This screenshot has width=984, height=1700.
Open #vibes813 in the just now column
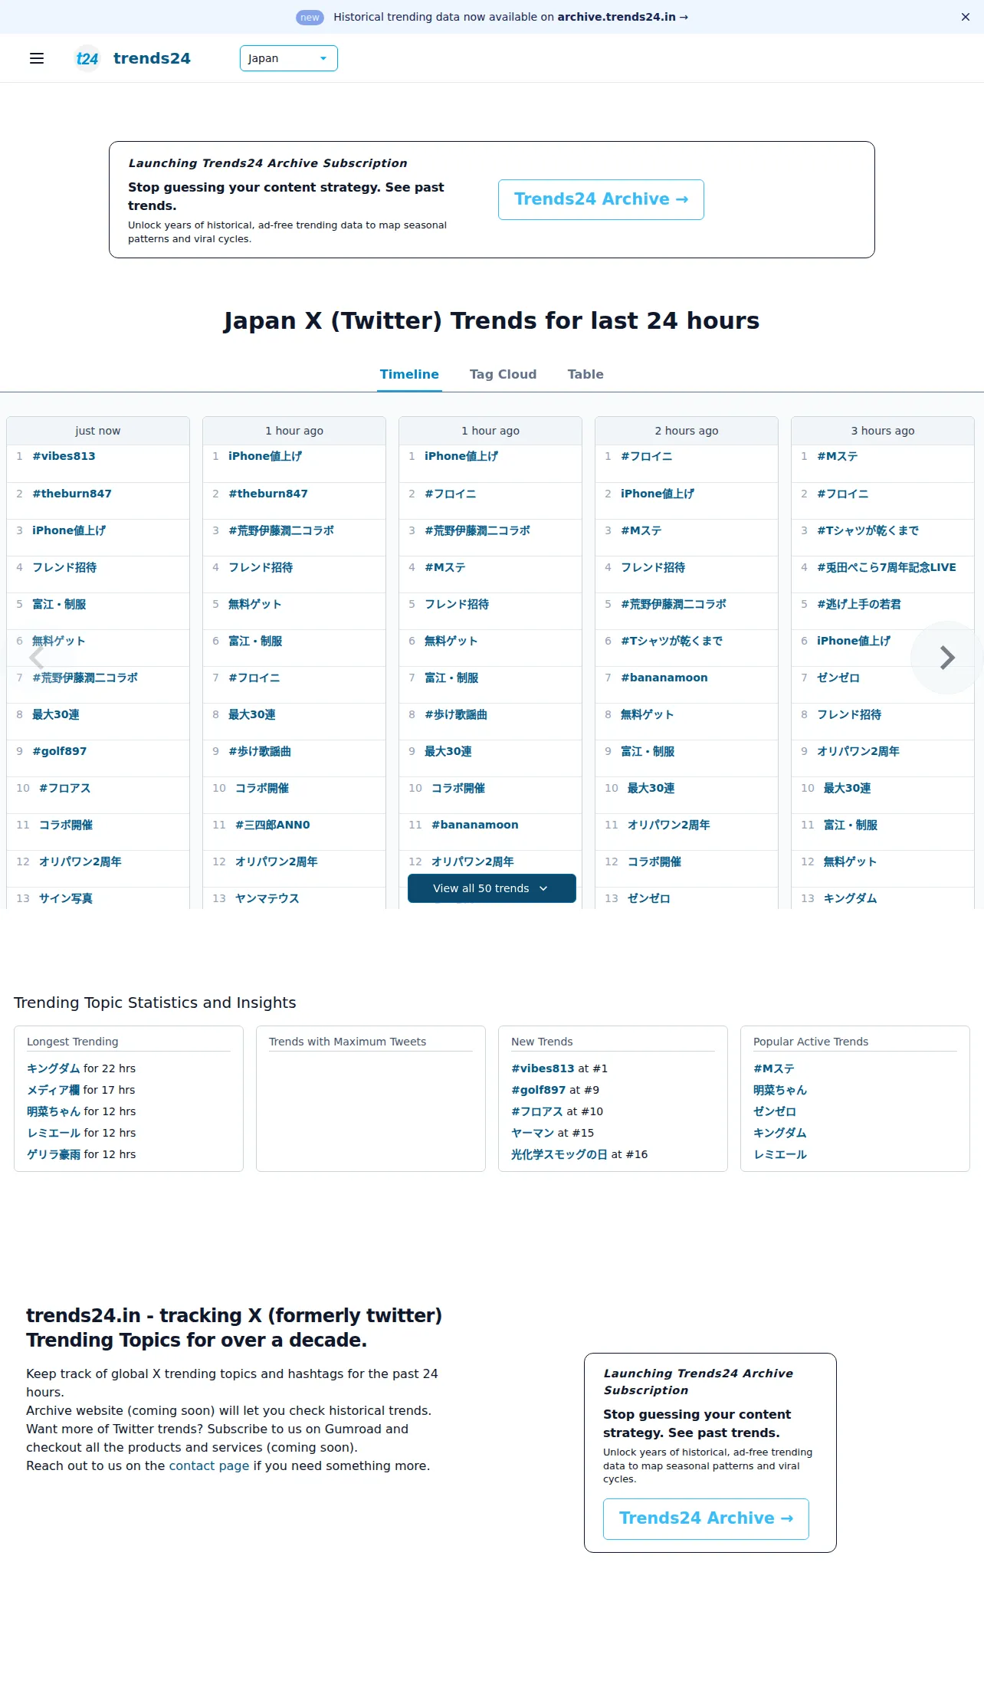[64, 456]
